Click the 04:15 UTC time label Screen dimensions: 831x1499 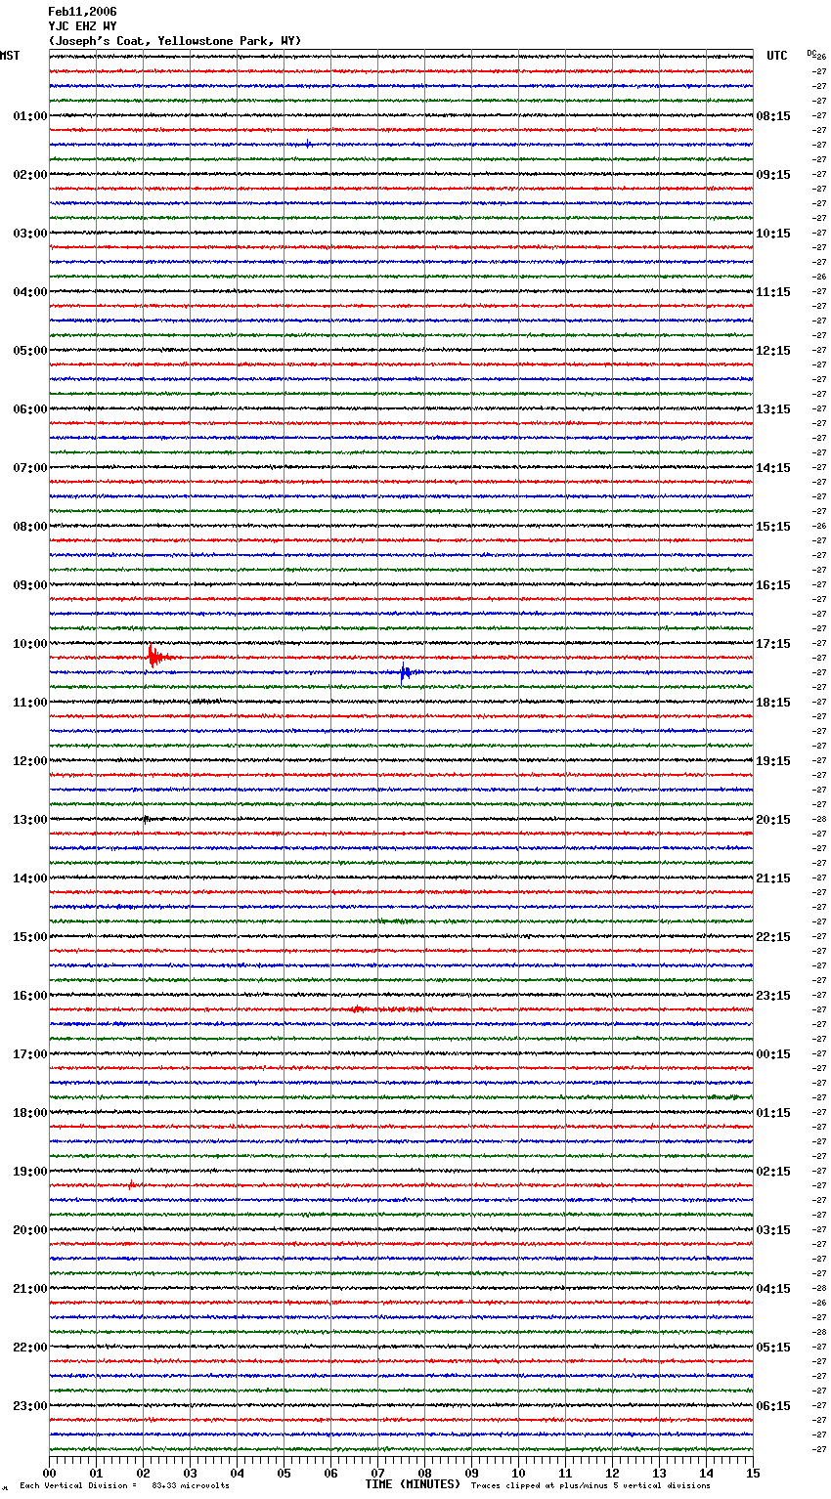coord(773,1289)
